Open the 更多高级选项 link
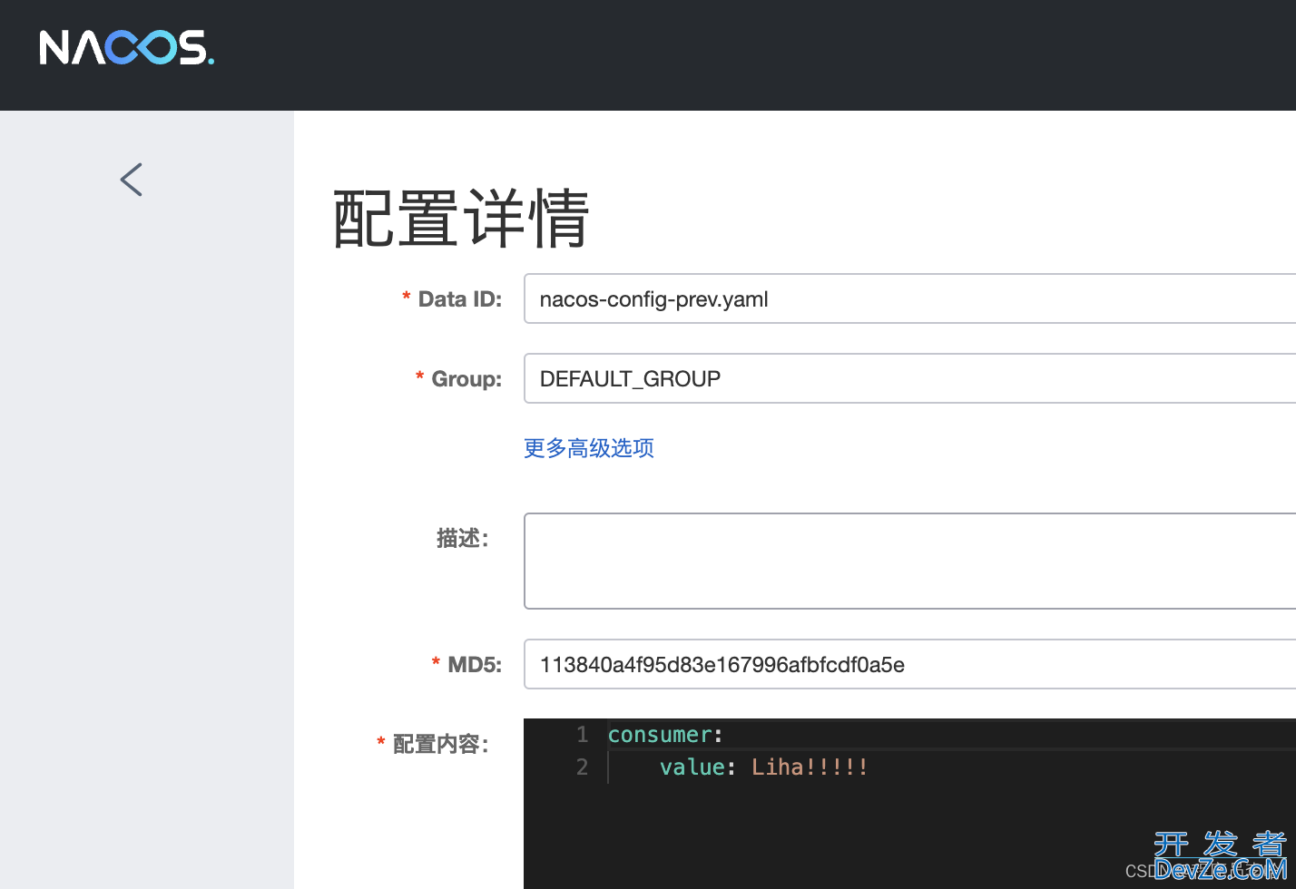 (589, 448)
